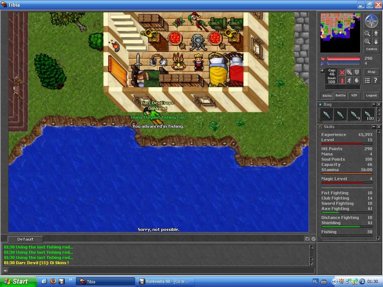The width and height of the screenshot is (383, 287).
Task: Click the on-screen keyboard tray icon
Action: pos(324,282)
